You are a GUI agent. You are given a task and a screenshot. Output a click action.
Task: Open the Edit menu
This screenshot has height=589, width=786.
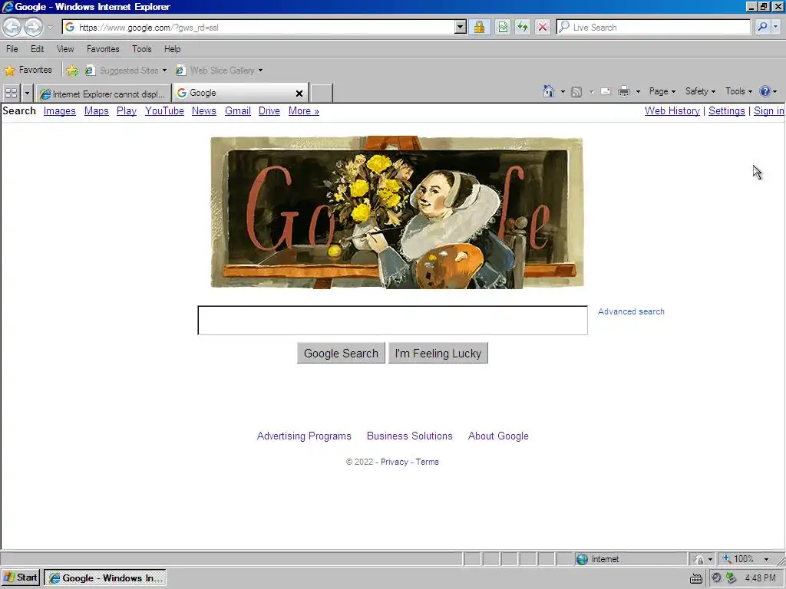pyautogui.click(x=37, y=49)
